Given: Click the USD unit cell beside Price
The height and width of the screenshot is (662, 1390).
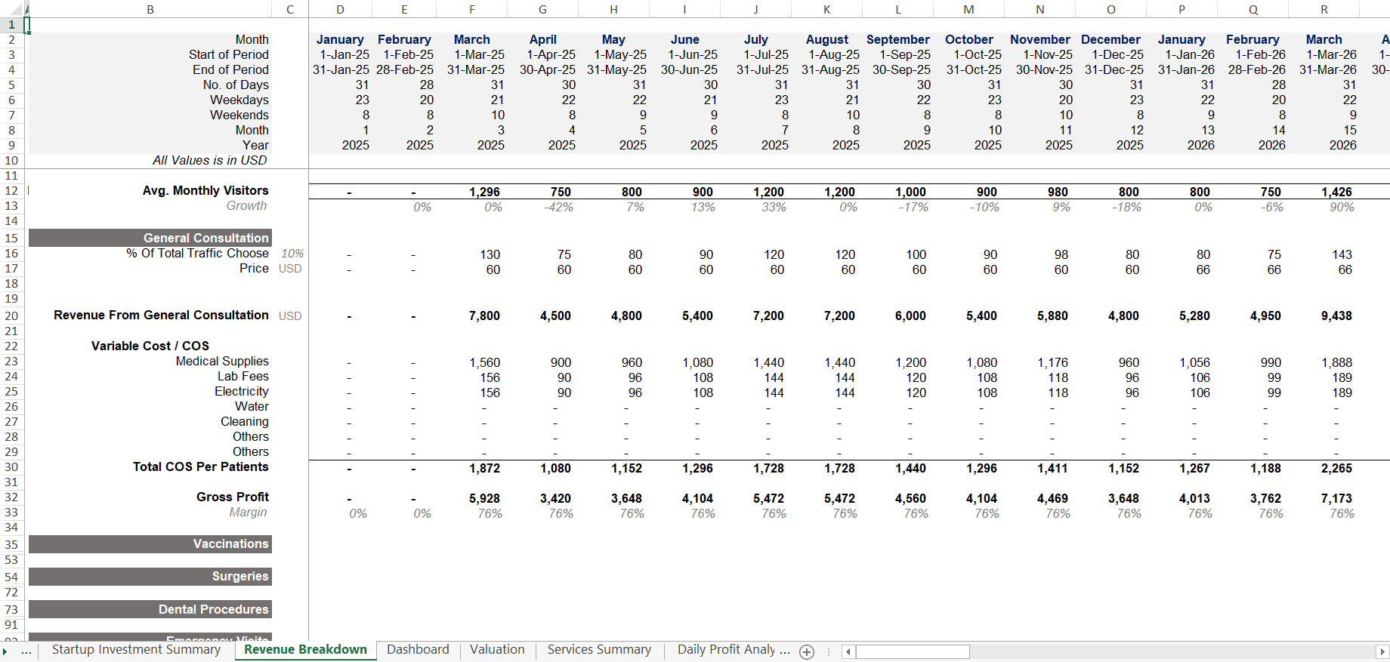Looking at the screenshot, I should point(290,269).
